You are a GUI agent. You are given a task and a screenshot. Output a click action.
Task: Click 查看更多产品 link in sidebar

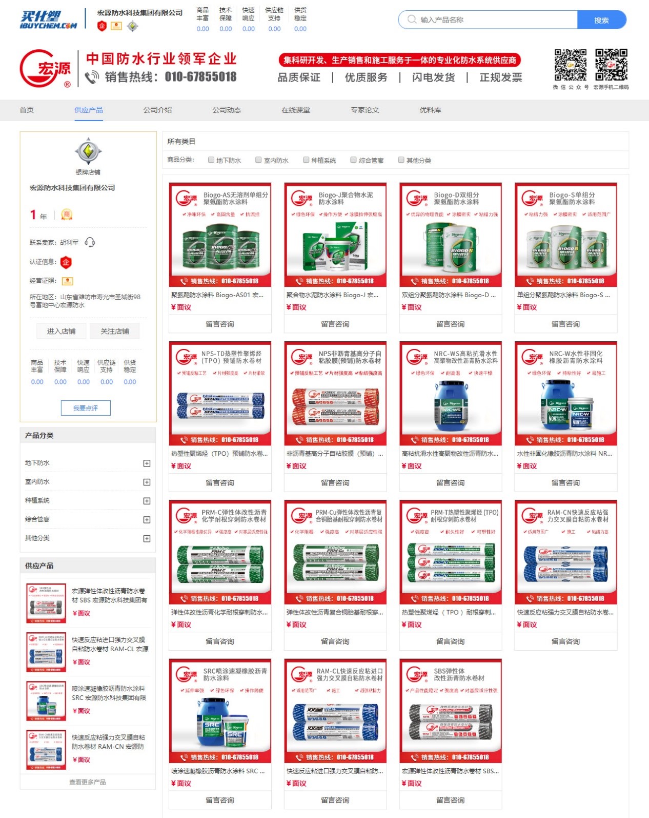coord(88,782)
